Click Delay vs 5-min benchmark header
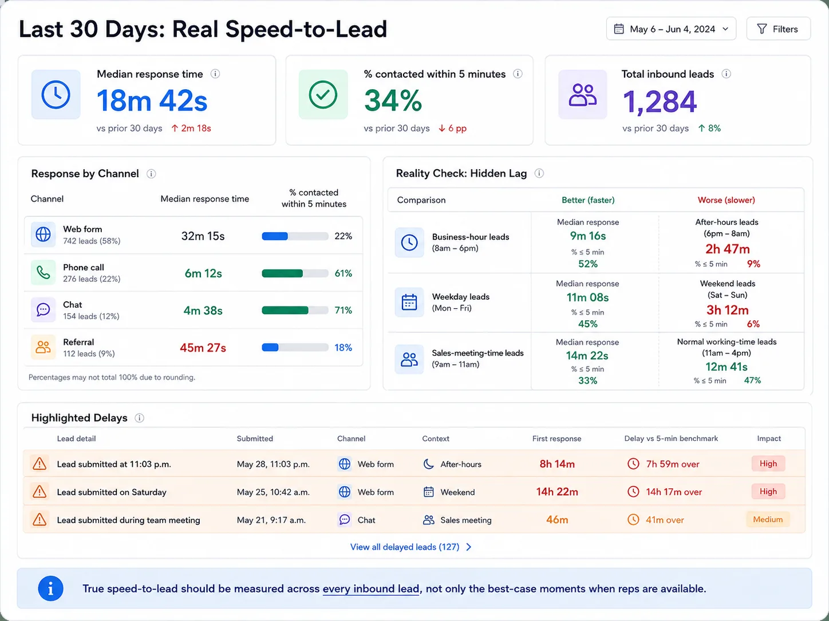The height and width of the screenshot is (621, 829). 671,439
